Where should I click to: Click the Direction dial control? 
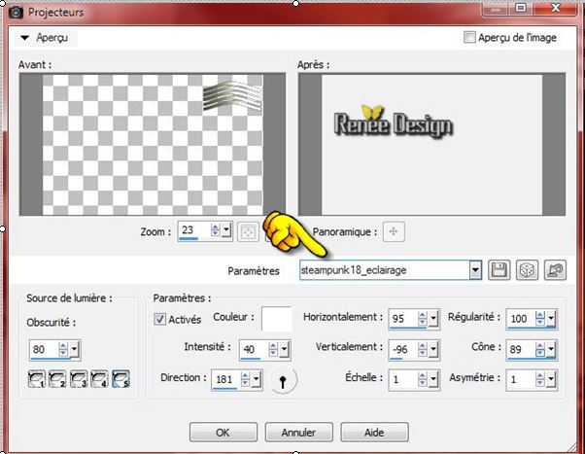(283, 380)
